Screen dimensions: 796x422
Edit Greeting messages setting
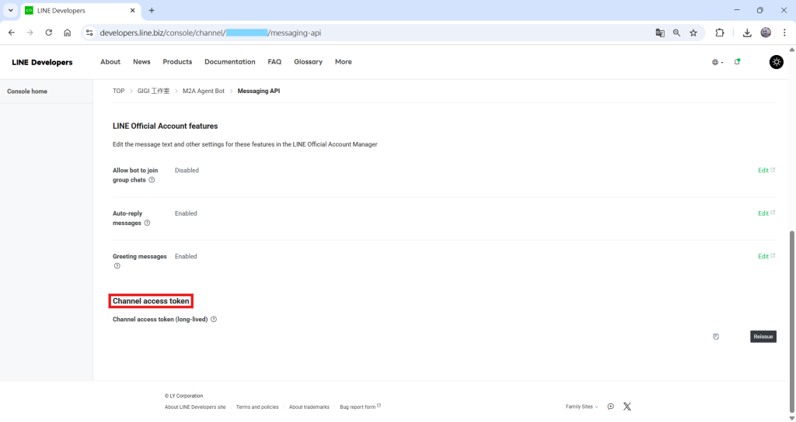766,256
